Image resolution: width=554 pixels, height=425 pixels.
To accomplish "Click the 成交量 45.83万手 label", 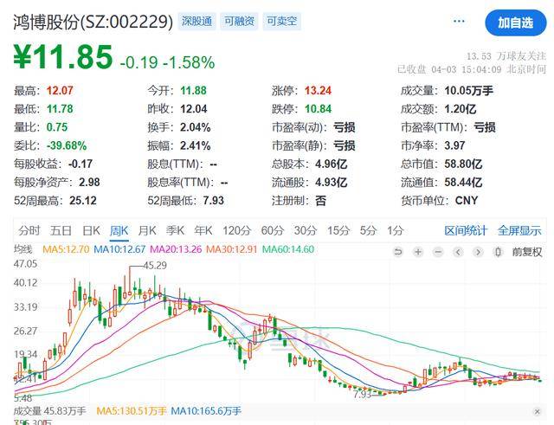I will (50, 411).
